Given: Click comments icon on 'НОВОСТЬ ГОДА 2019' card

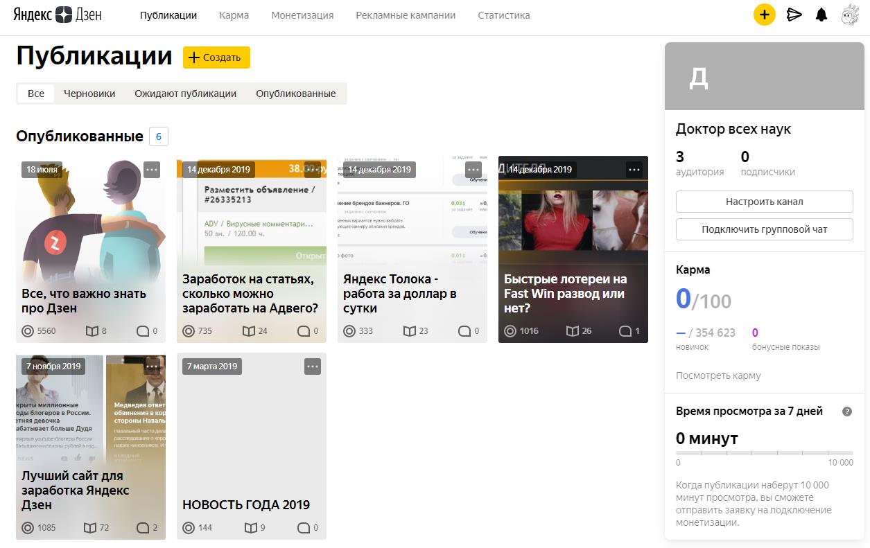Looking at the screenshot, I should coord(304,528).
